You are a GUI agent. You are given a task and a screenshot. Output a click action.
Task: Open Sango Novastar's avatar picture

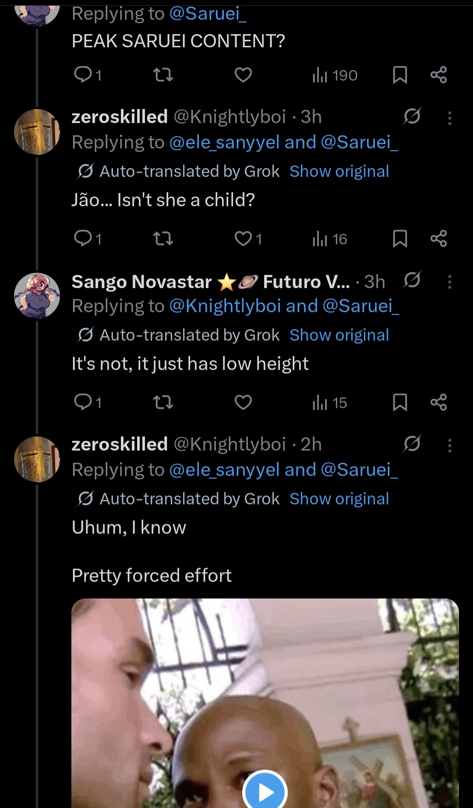pos(37,295)
